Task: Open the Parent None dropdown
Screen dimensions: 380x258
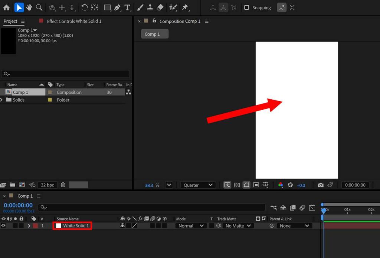Action: (x=294, y=226)
